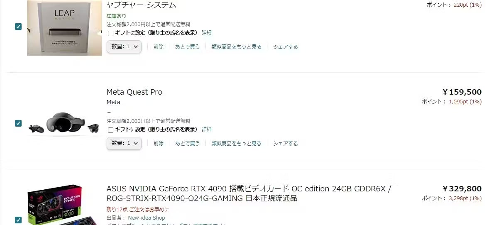Open Meta Quest Pro product title

[x=134, y=92]
